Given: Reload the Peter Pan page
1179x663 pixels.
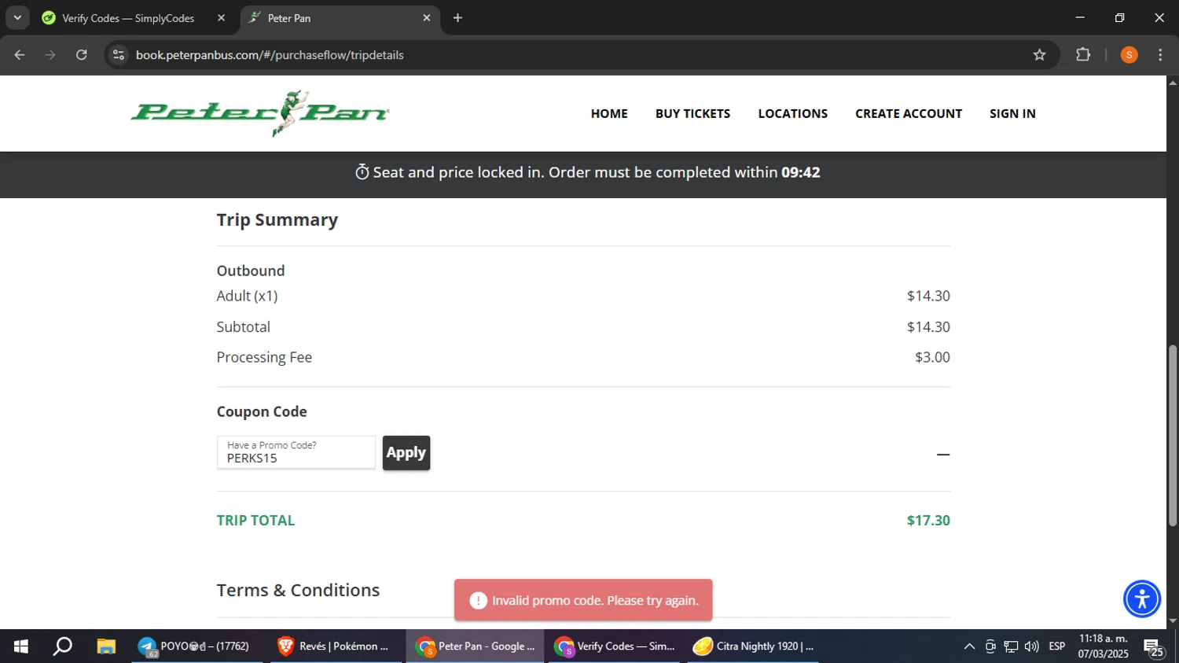Looking at the screenshot, I should point(82,55).
